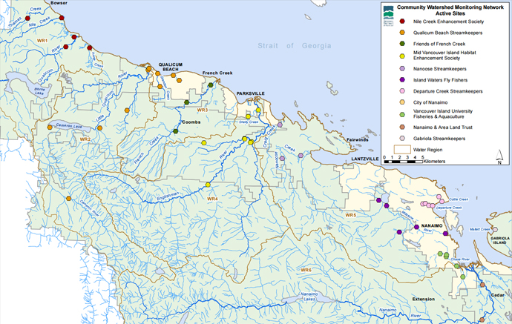Click the 'Water Region' legend text
The width and height of the screenshot is (512, 324).
point(427,150)
